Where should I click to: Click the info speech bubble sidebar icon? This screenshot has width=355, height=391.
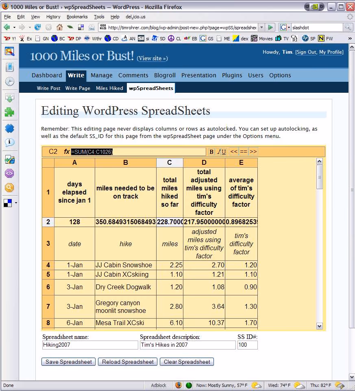coord(10,142)
